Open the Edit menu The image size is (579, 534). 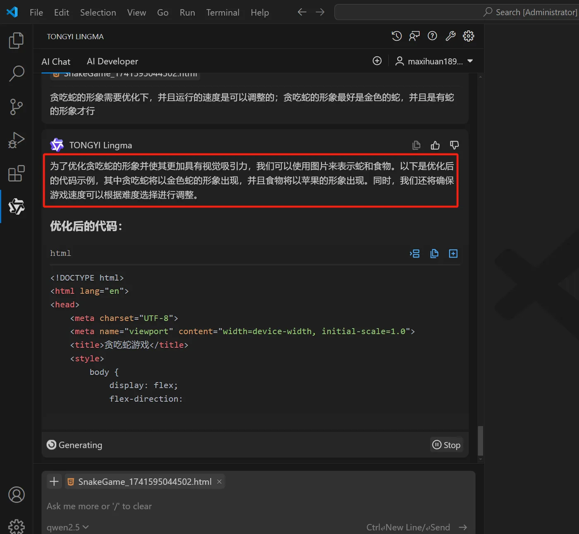[x=62, y=12]
